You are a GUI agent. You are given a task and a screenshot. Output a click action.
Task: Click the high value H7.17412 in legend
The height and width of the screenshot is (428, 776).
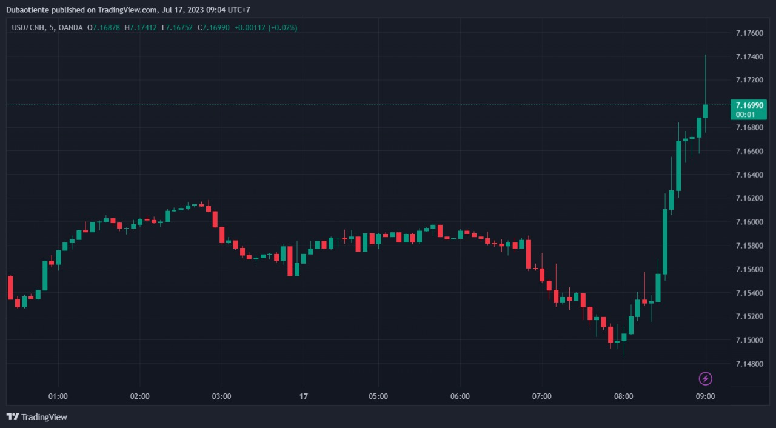click(x=141, y=28)
